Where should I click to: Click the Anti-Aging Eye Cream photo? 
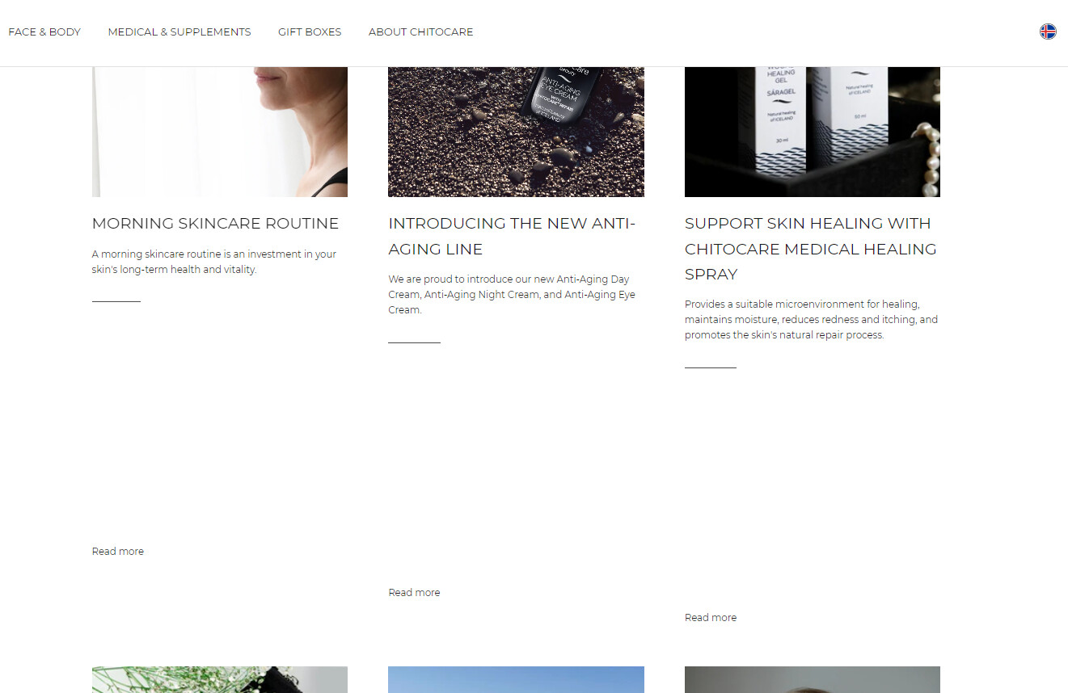[x=516, y=132]
